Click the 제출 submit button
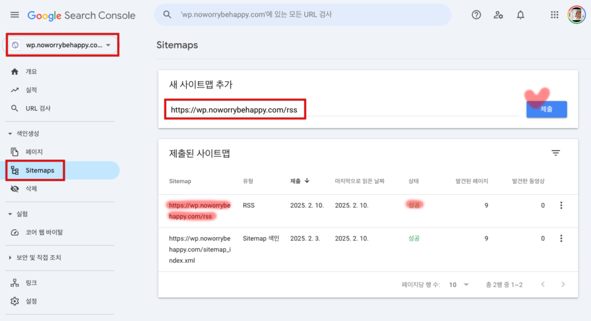Viewport: 591px width, 321px height. (547, 109)
